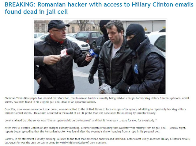Click the red microphone in the photo

point(67,52)
